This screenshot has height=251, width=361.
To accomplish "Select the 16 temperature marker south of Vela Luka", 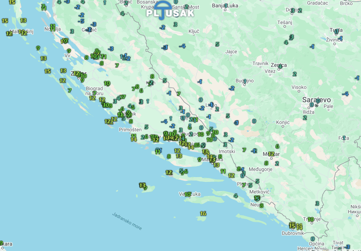I will 203,213.
